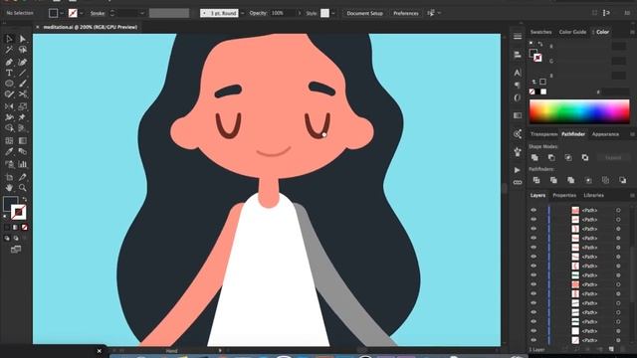Set toolbox paint mode to Gradient
Viewport: 637px width, 358px height.
pos(16,228)
